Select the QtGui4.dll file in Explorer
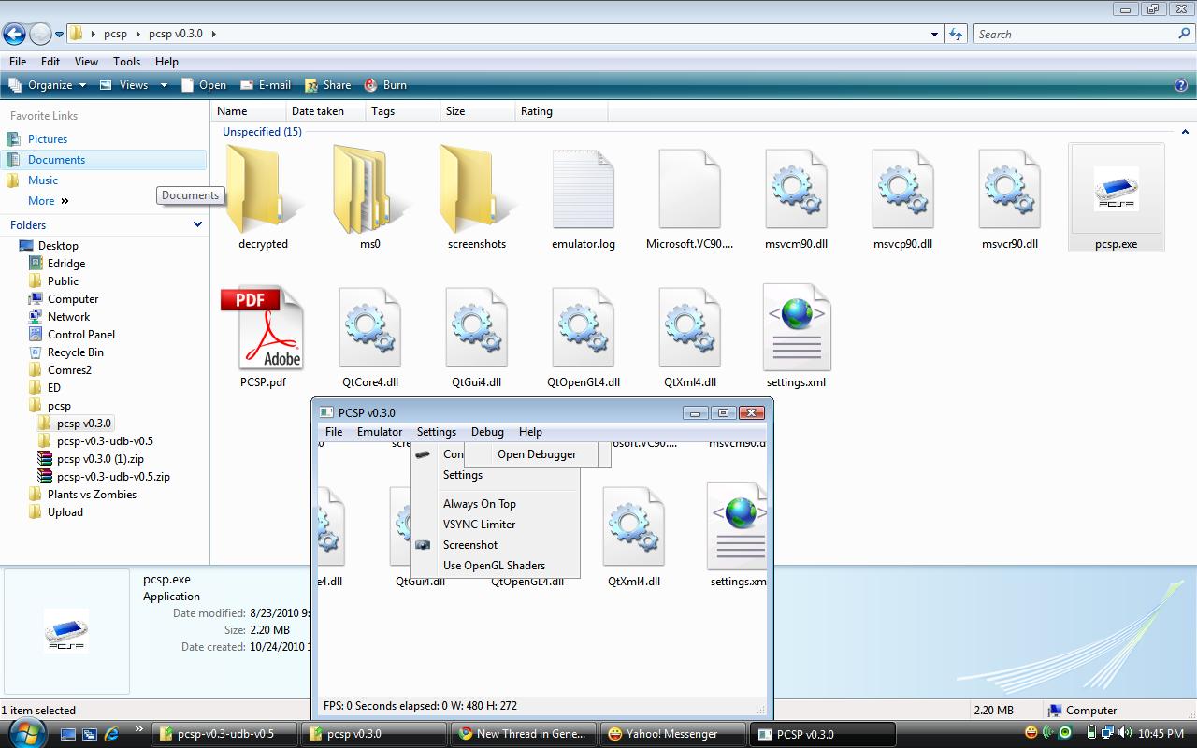Image resolution: width=1197 pixels, height=748 pixels. tap(476, 327)
